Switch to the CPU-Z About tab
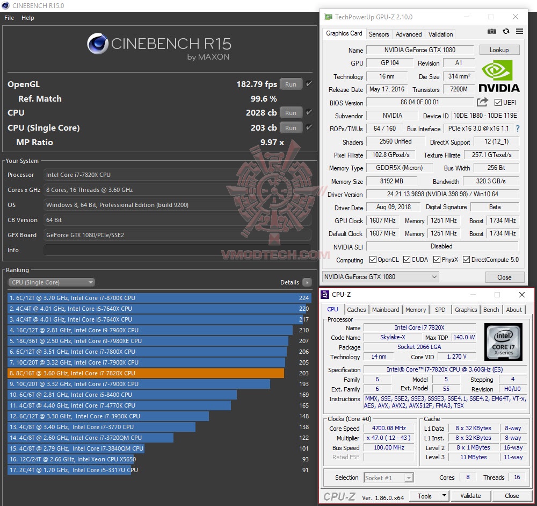Viewport: 537px width, 506px height. tap(514, 309)
